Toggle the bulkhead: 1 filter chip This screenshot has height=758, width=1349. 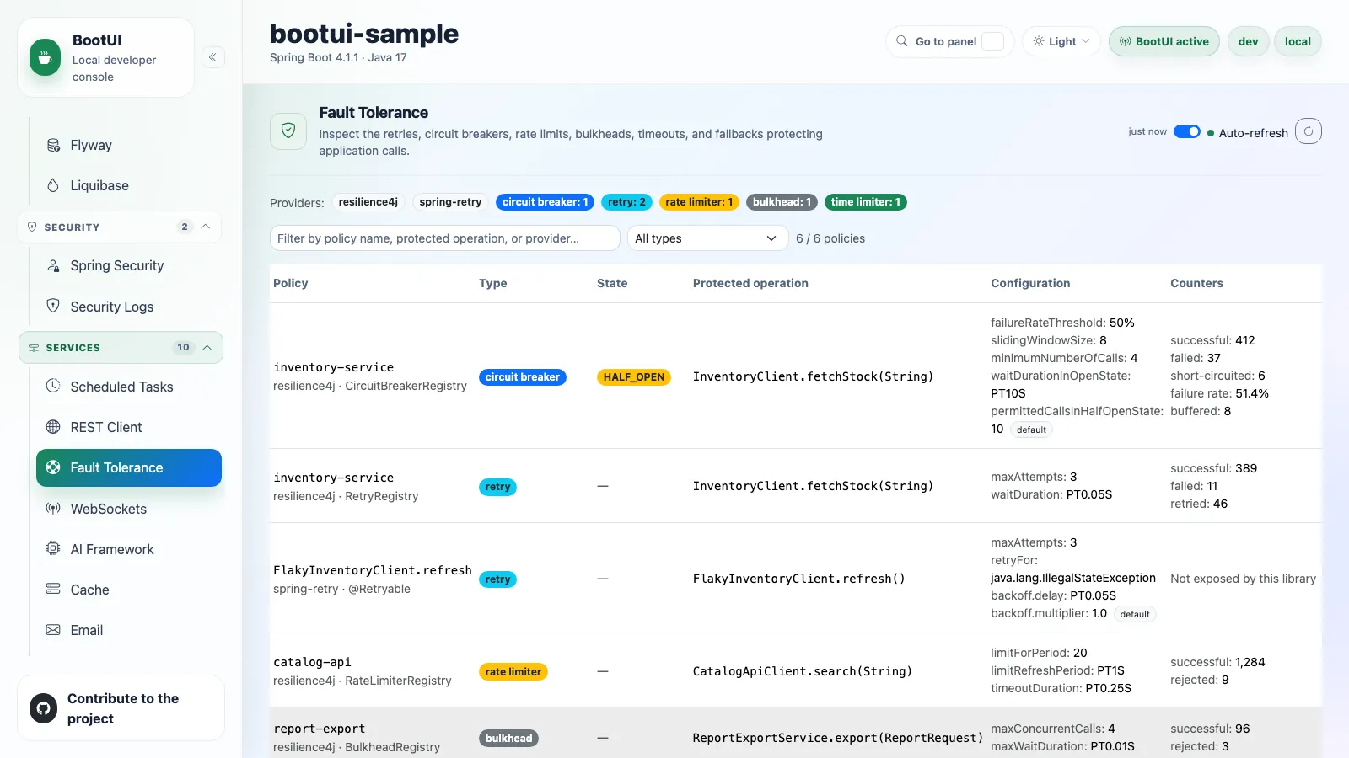782,202
